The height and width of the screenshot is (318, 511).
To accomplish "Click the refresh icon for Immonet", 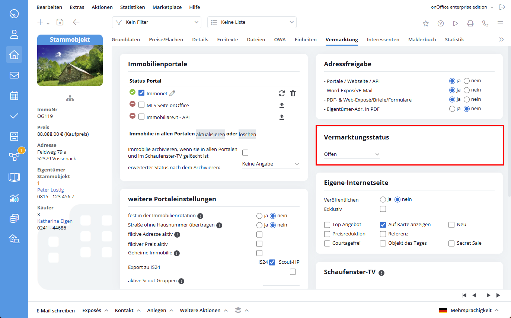I will pos(282,93).
